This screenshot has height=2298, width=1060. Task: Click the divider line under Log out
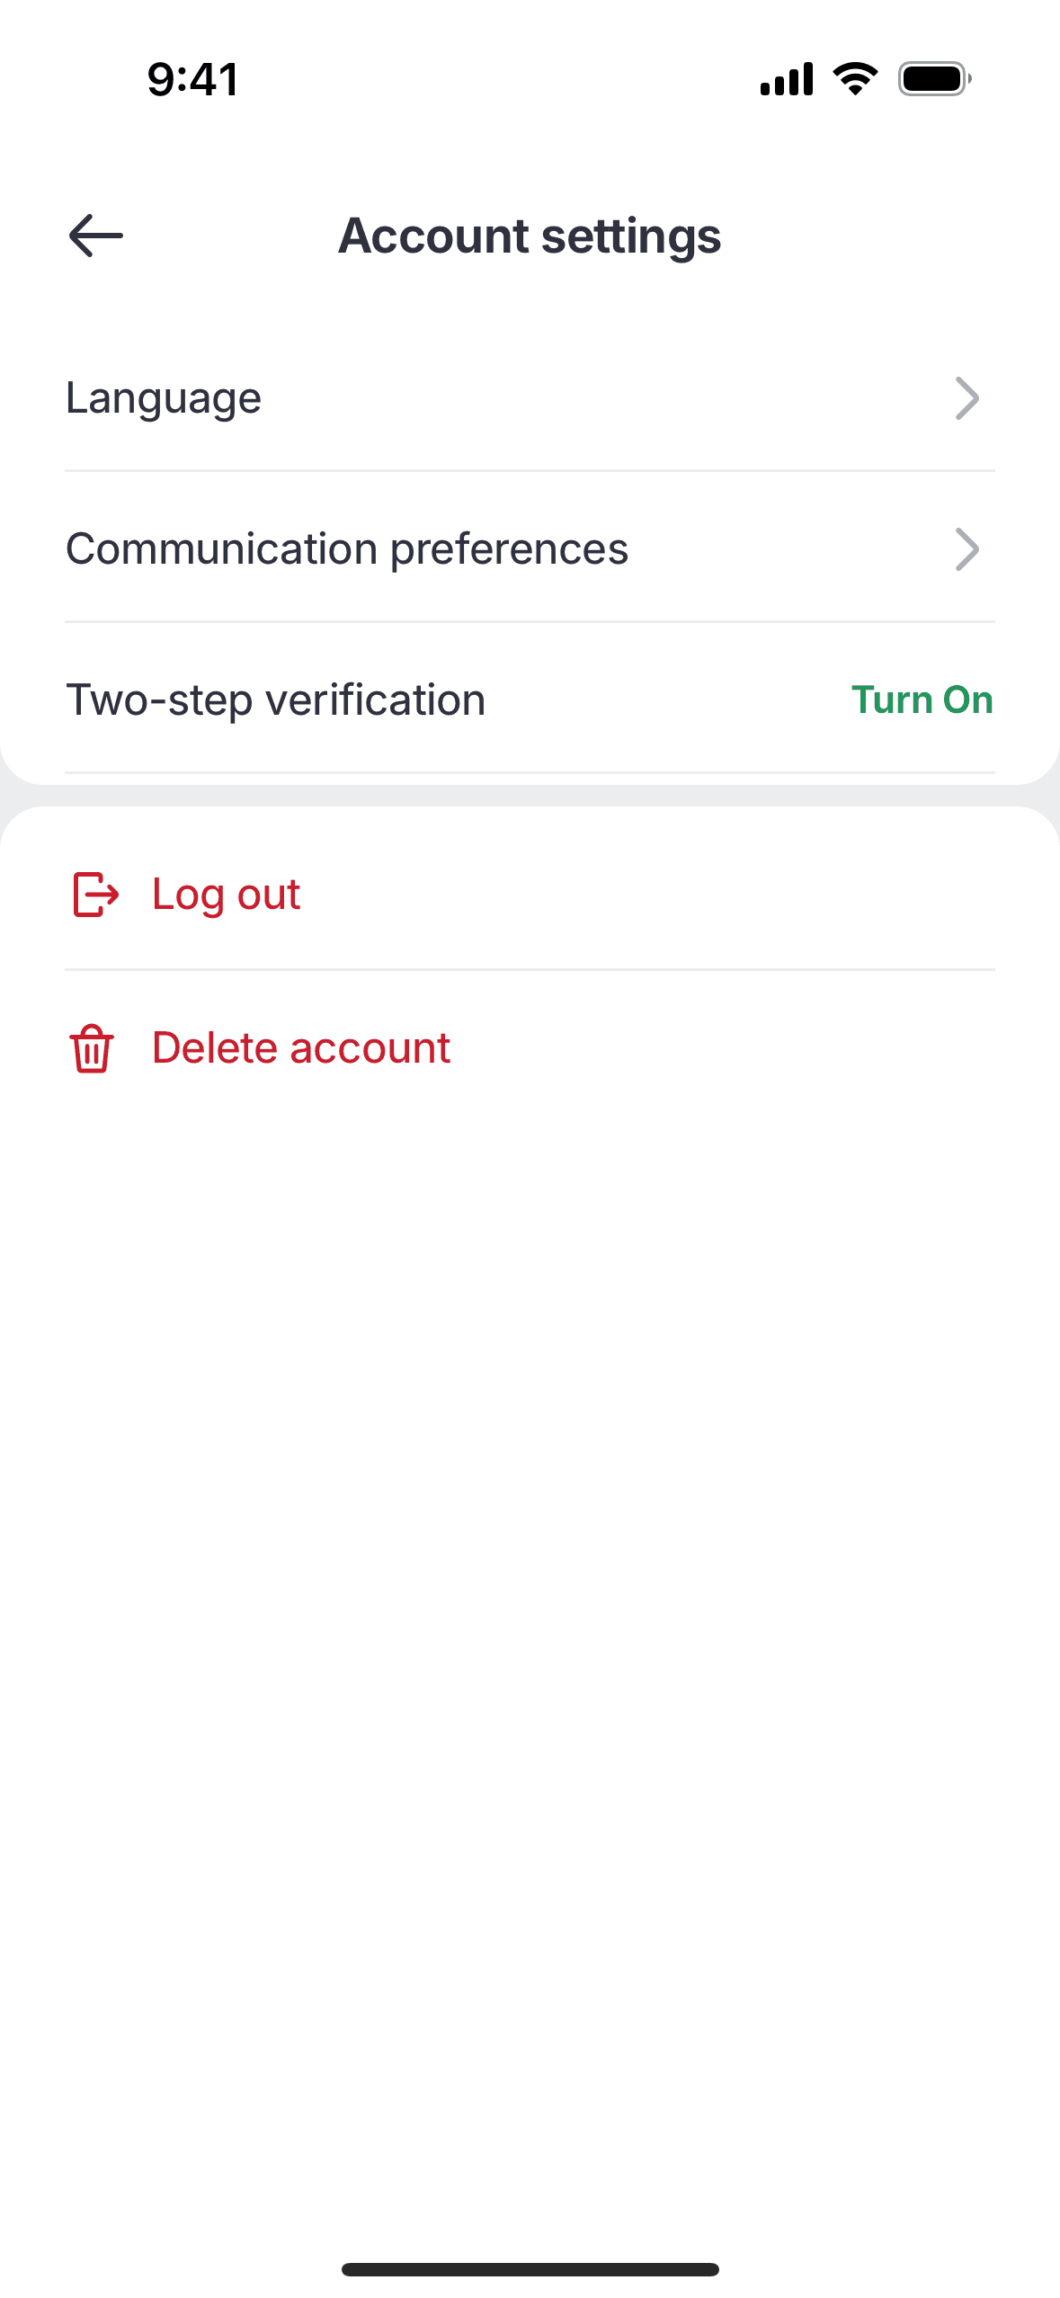530,969
